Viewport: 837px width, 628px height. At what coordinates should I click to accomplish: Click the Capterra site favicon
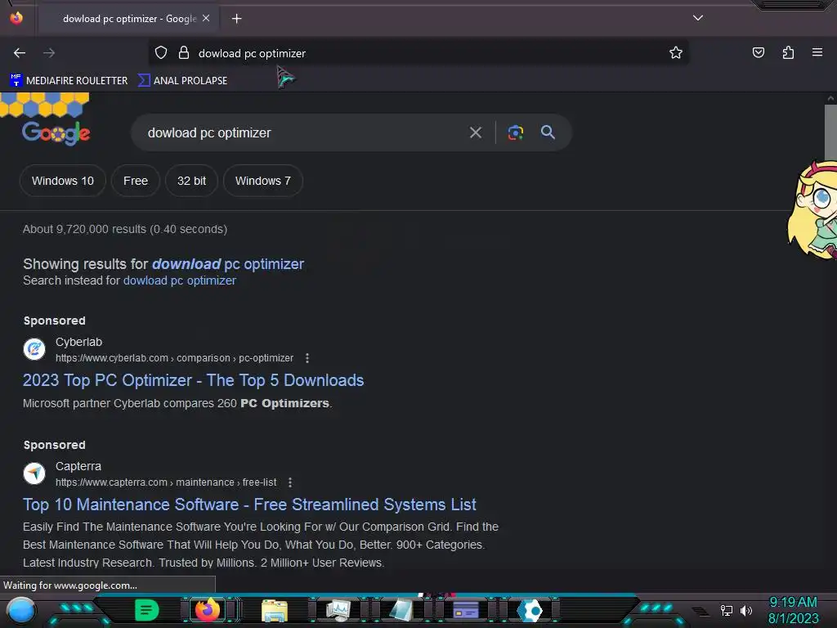click(34, 473)
